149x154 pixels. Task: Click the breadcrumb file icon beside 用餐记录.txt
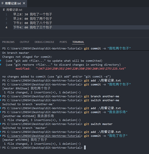pos(4,10)
